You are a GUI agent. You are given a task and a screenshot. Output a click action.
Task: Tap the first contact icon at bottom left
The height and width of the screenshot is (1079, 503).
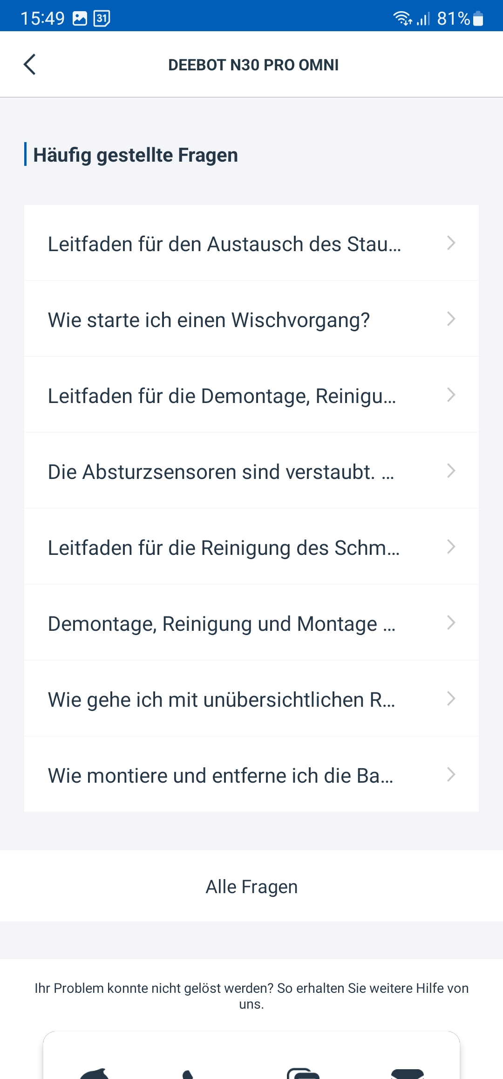click(x=95, y=1074)
